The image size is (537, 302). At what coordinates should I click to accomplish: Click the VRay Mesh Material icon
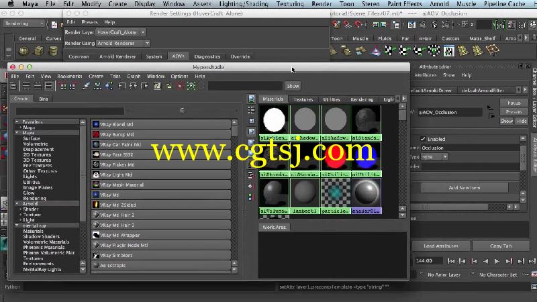pyautogui.click(x=96, y=185)
